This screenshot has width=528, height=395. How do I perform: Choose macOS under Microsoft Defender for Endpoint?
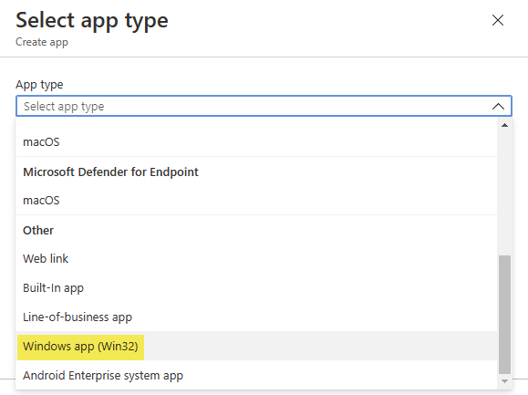click(256, 201)
